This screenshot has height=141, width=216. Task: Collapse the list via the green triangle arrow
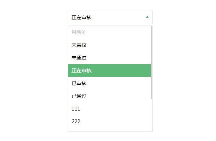click(147, 17)
